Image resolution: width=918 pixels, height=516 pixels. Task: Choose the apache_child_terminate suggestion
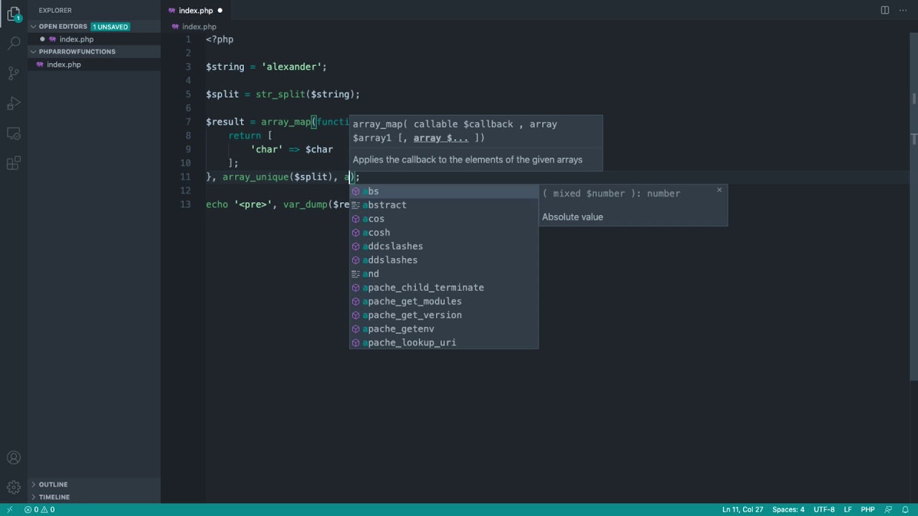coord(443,287)
